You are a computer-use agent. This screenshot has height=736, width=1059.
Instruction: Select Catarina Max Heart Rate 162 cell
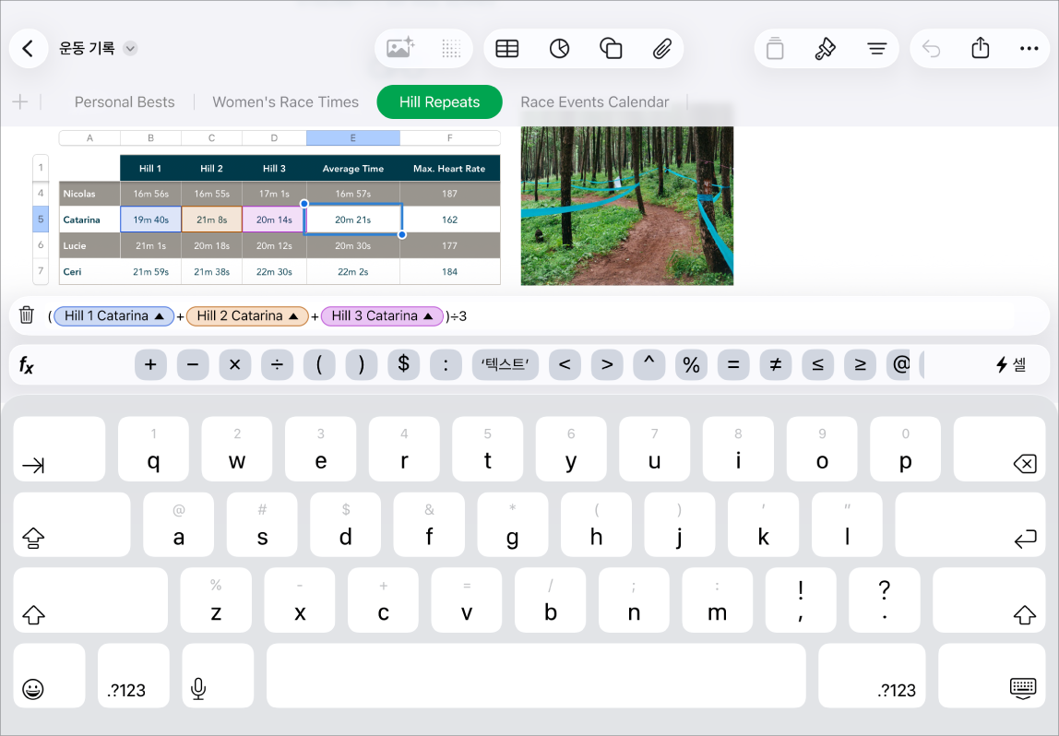click(x=450, y=220)
